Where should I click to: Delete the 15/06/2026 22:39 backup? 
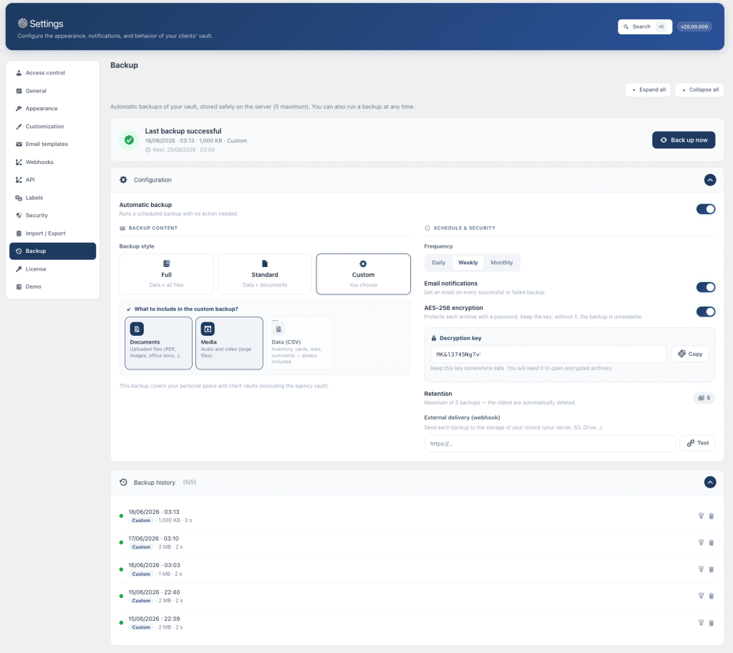click(711, 623)
